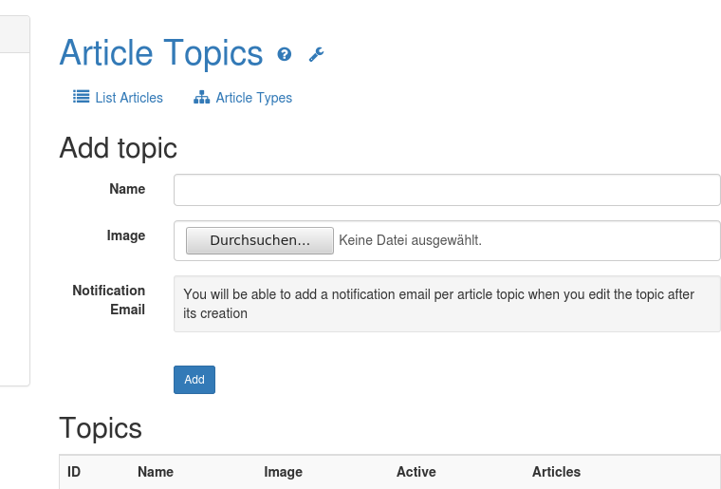The image size is (721, 489).
Task: Click the notification email info message
Action: point(447,304)
